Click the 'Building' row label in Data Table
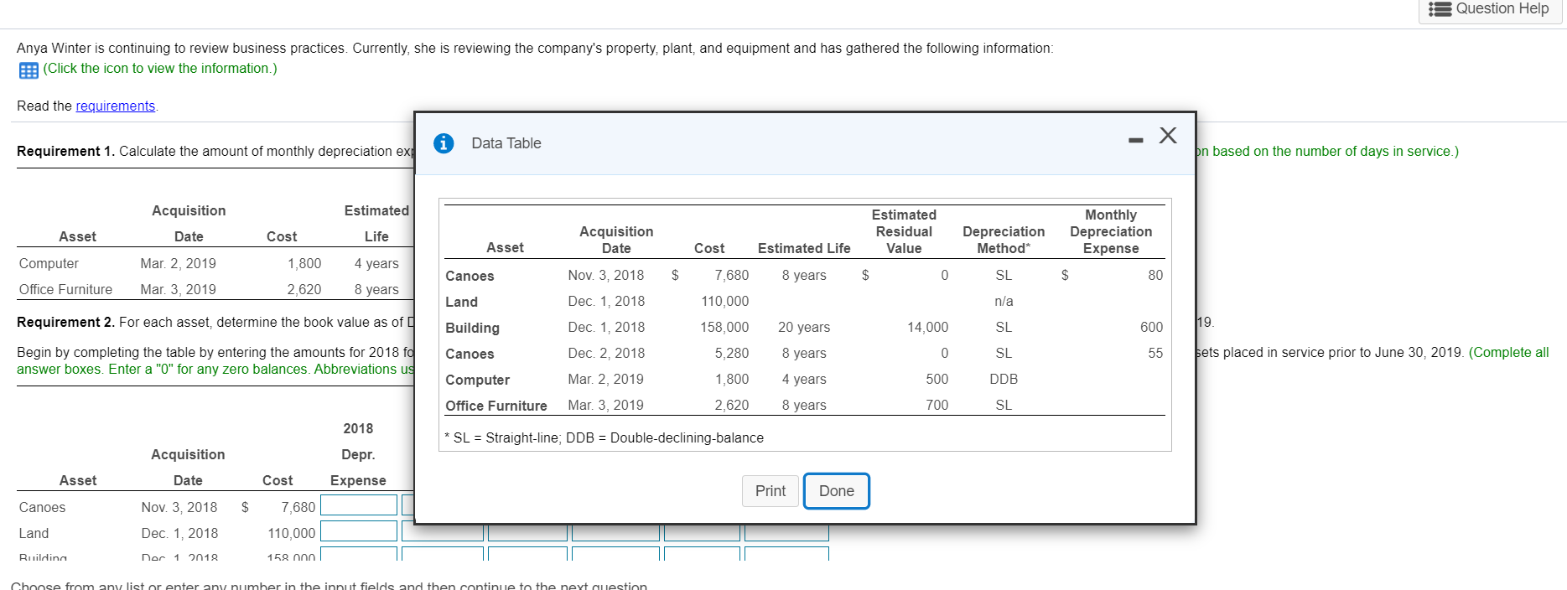This screenshot has width=1567, height=590. pos(472,328)
